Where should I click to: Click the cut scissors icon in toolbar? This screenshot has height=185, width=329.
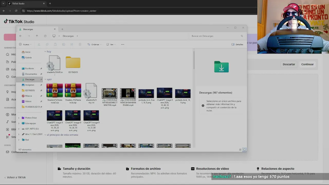[x=39, y=44]
